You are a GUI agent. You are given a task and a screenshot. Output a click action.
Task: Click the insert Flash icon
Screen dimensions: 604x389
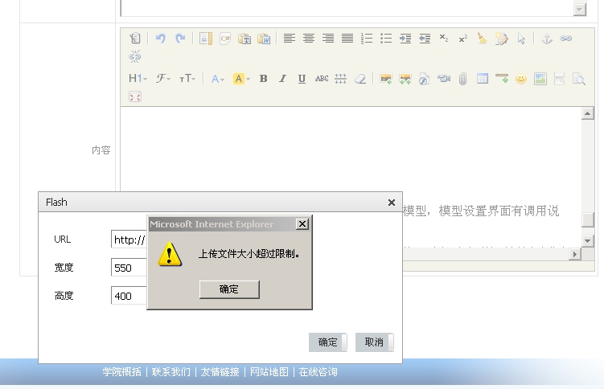425,79
